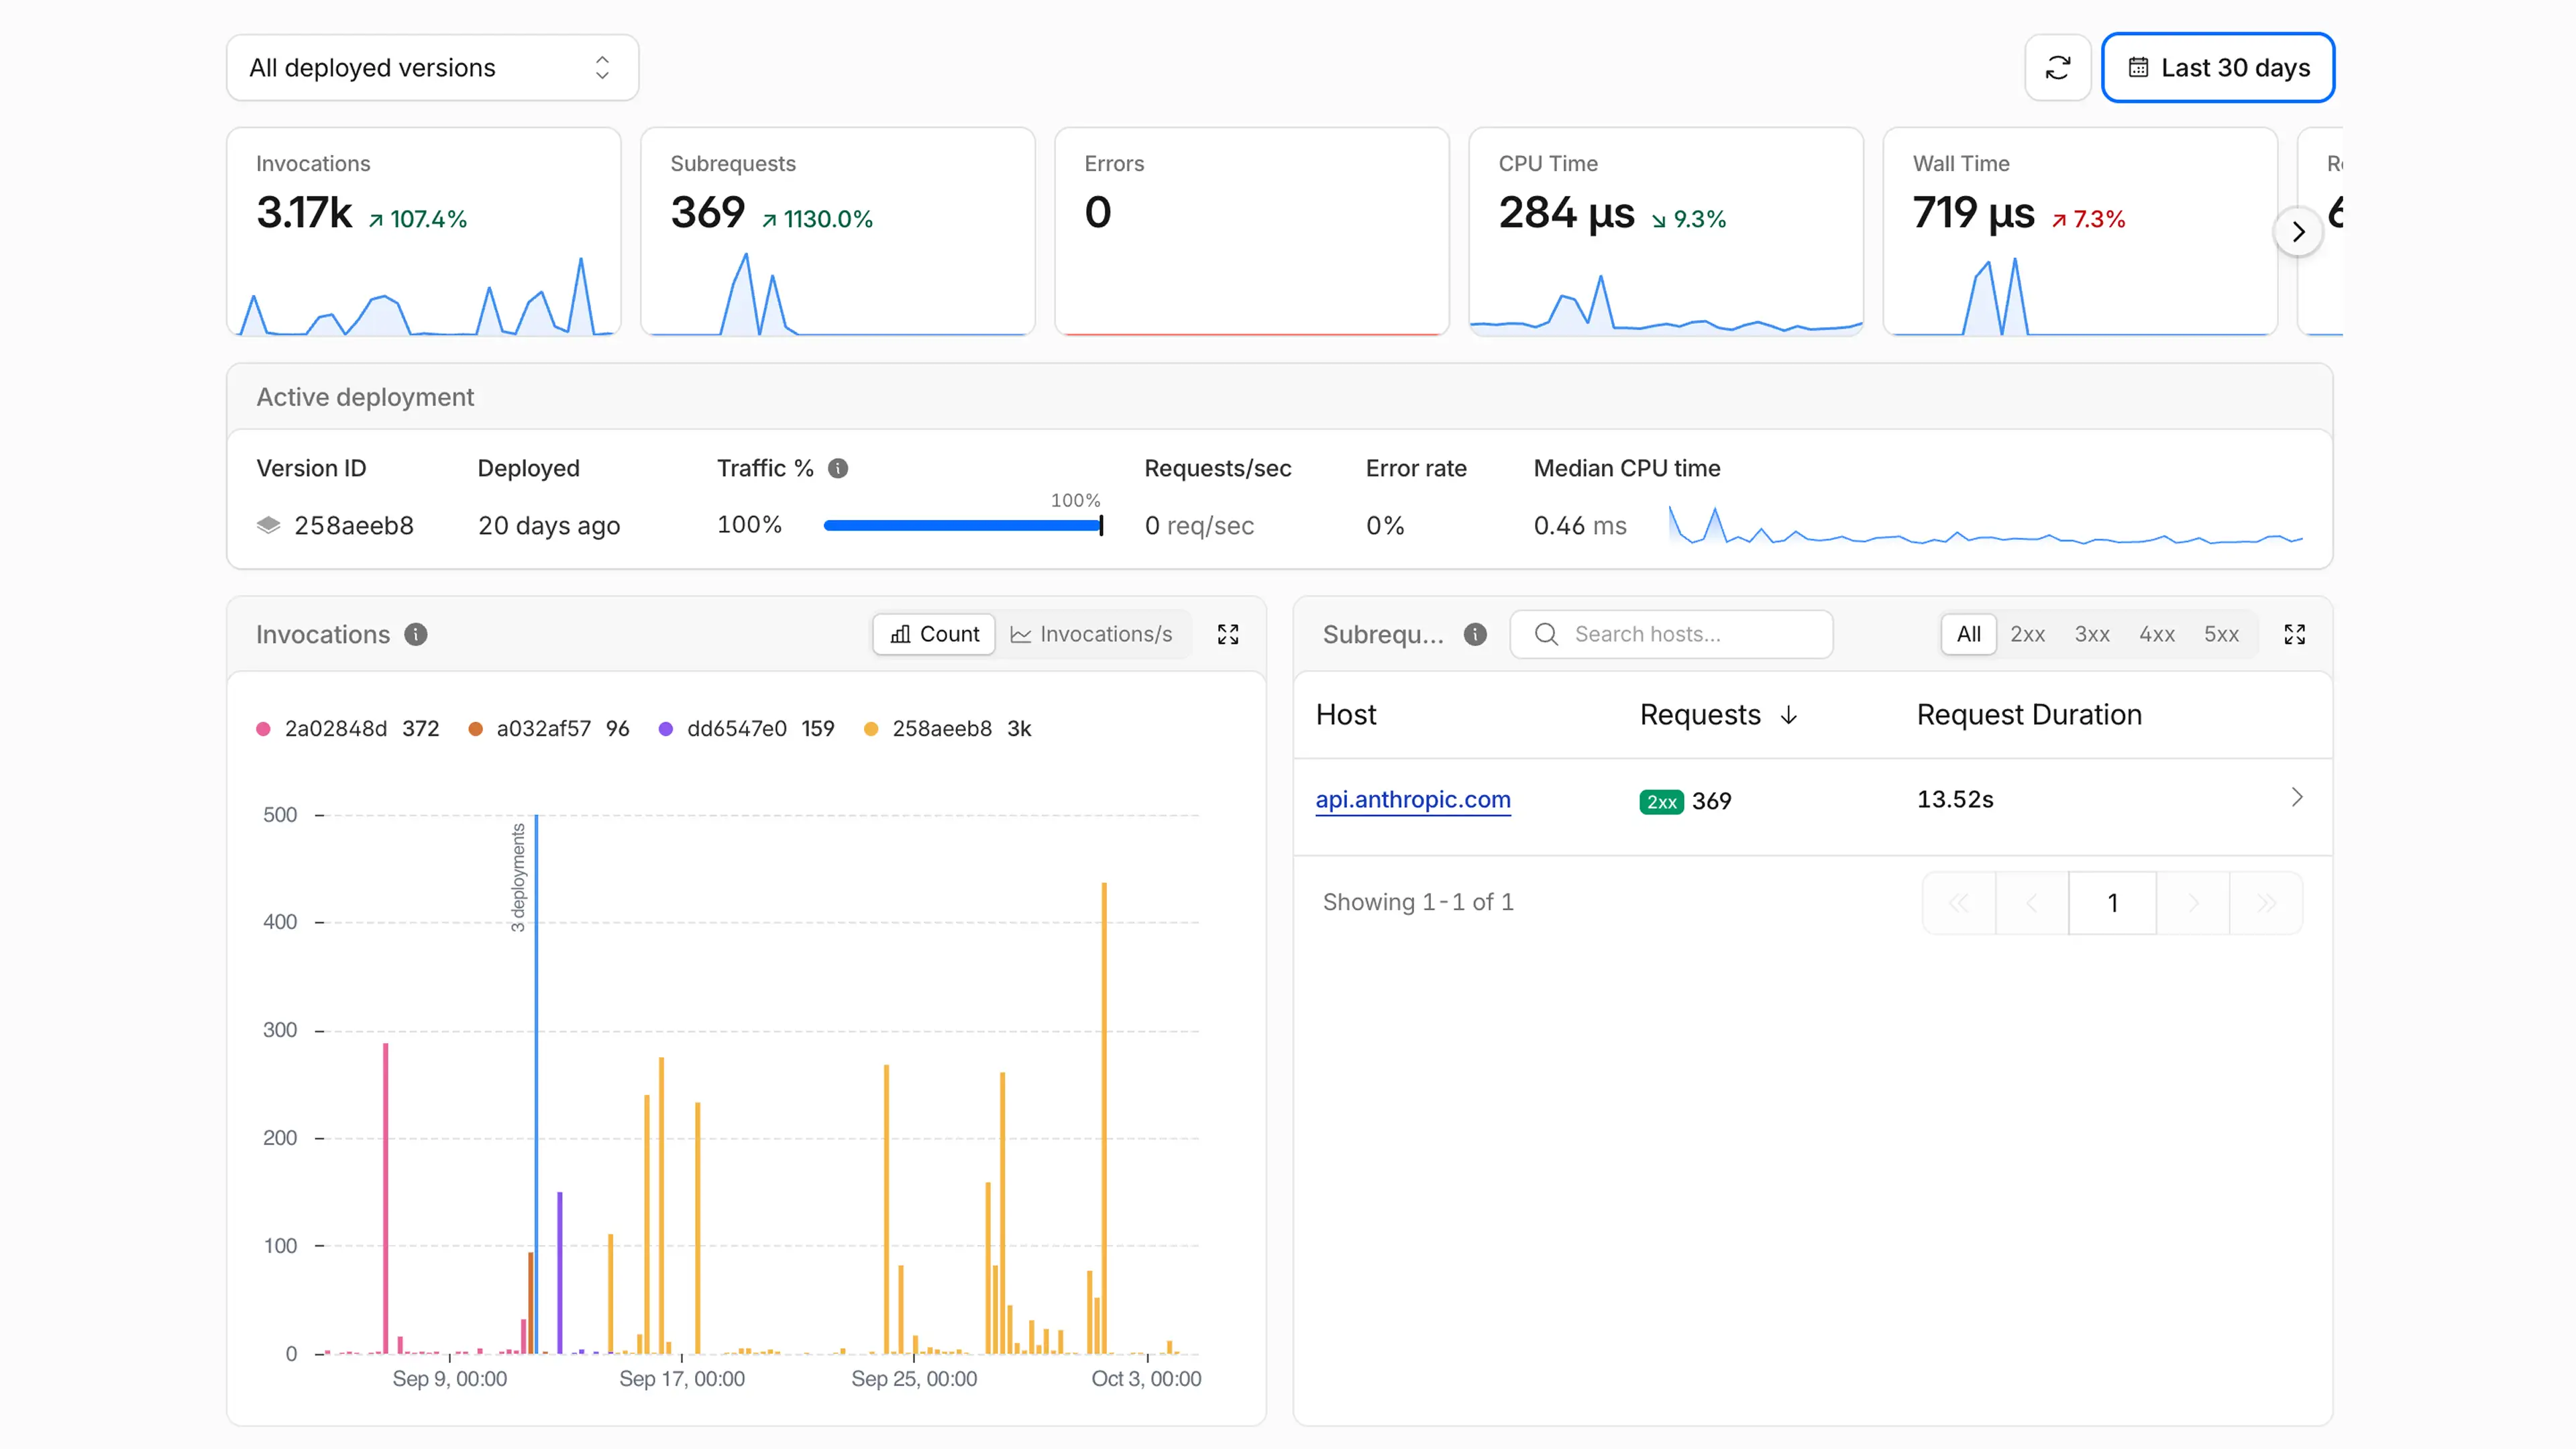
Task: Click the previous page pagination button
Action: pyautogui.click(x=2032, y=903)
